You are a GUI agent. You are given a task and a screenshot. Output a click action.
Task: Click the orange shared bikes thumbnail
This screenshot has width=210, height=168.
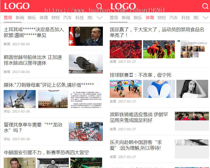(x=86, y=131)
